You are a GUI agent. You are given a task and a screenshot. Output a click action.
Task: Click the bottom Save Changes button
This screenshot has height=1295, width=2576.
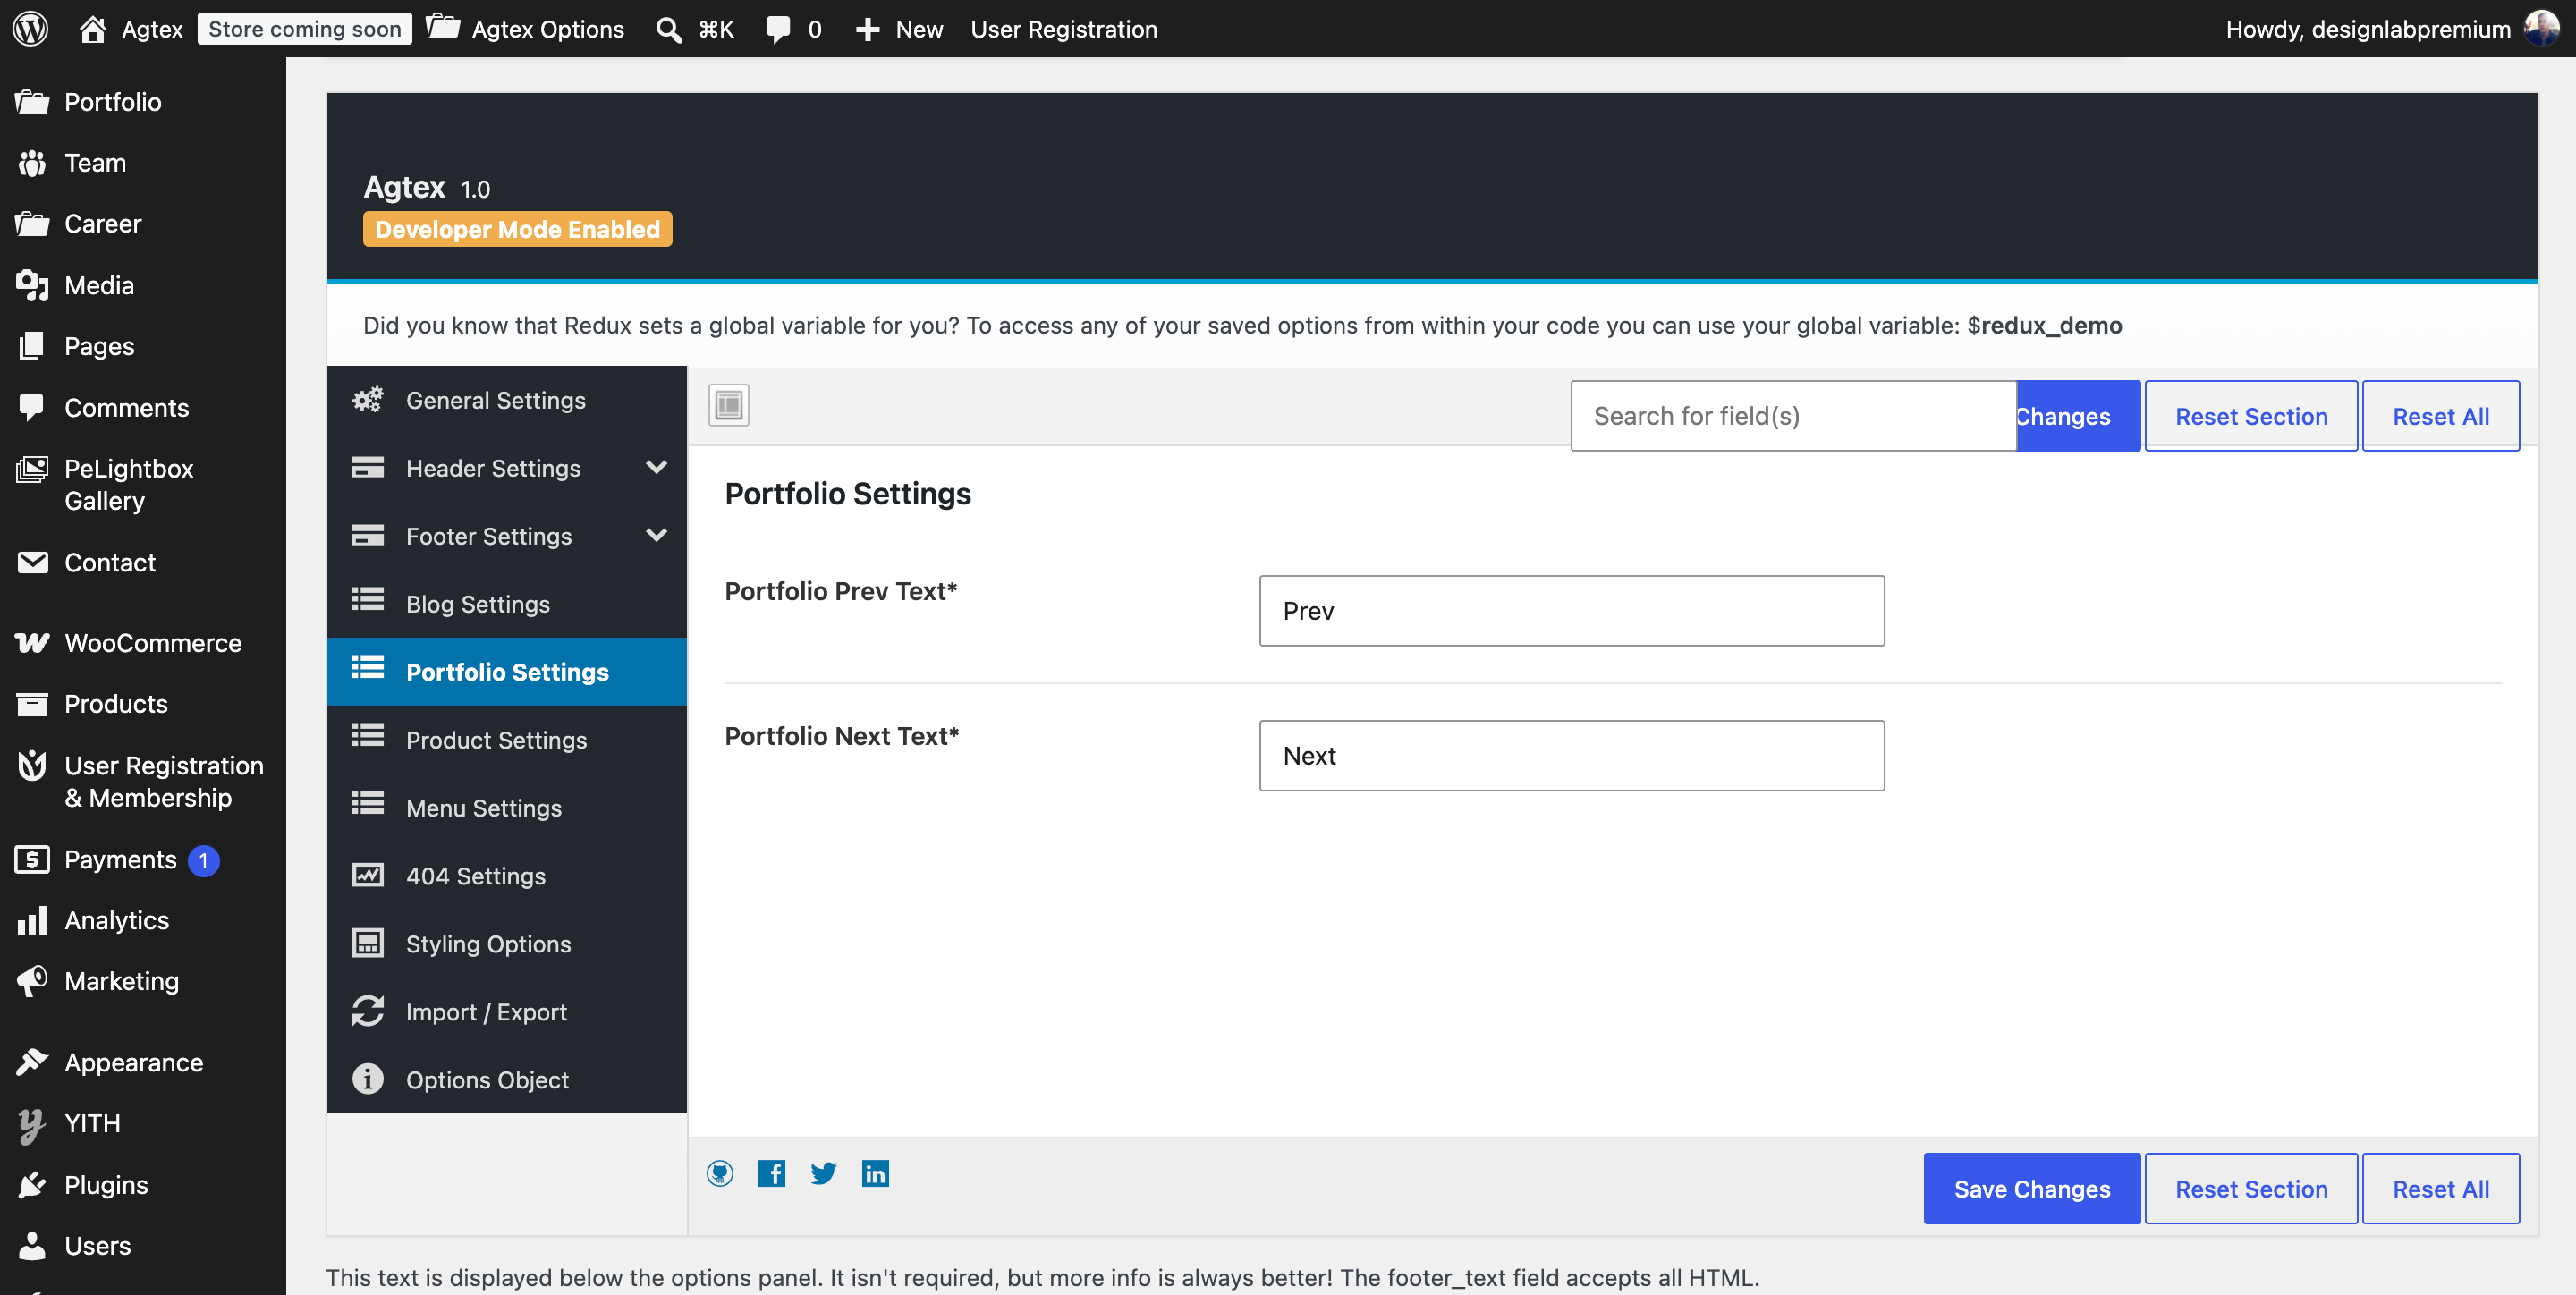click(2032, 1189)
